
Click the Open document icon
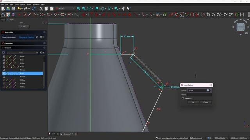[8, 9]
